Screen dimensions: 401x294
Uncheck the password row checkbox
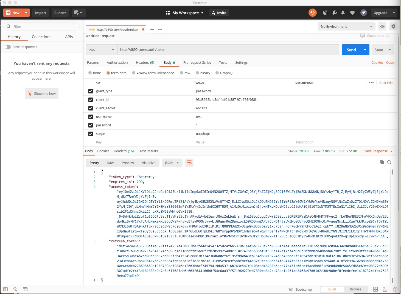pos(91,125)
